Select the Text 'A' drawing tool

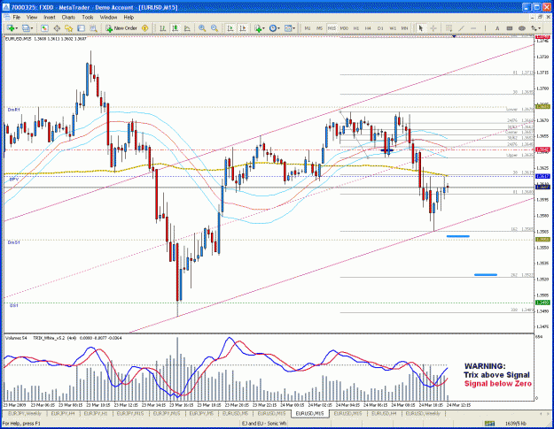click(x=497, y=28)
